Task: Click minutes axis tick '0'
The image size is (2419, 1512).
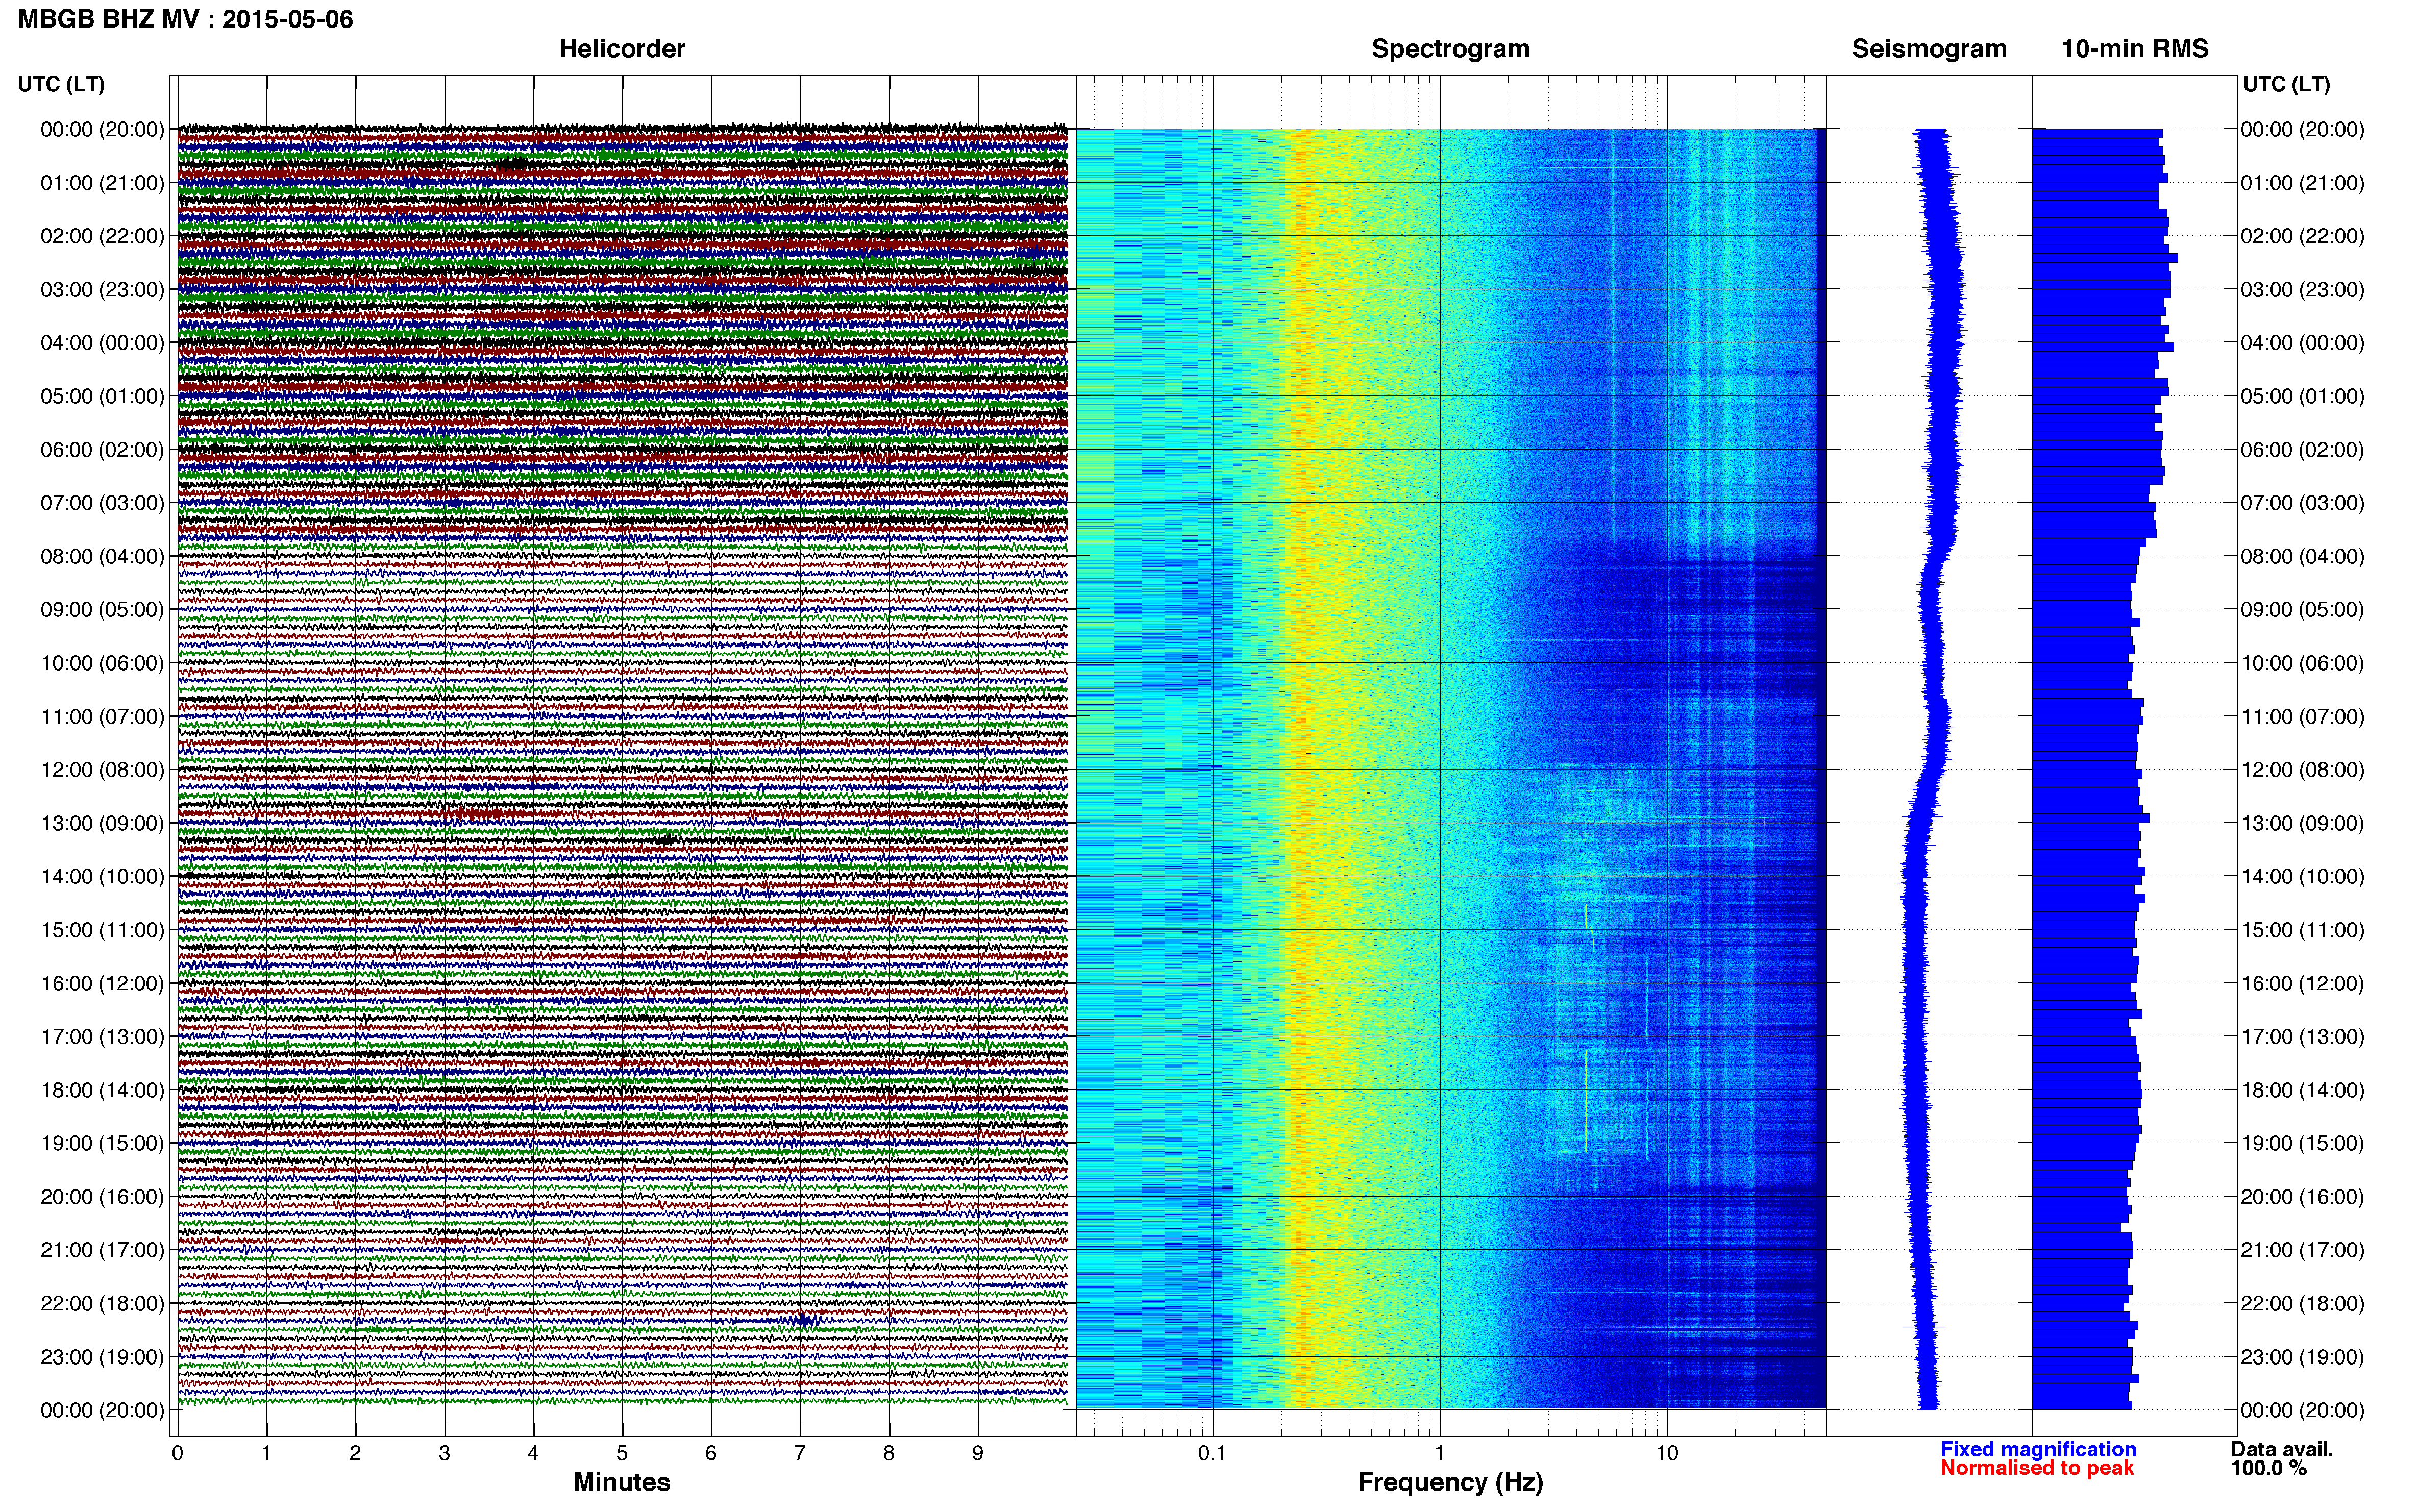Action: point(178,1453)
